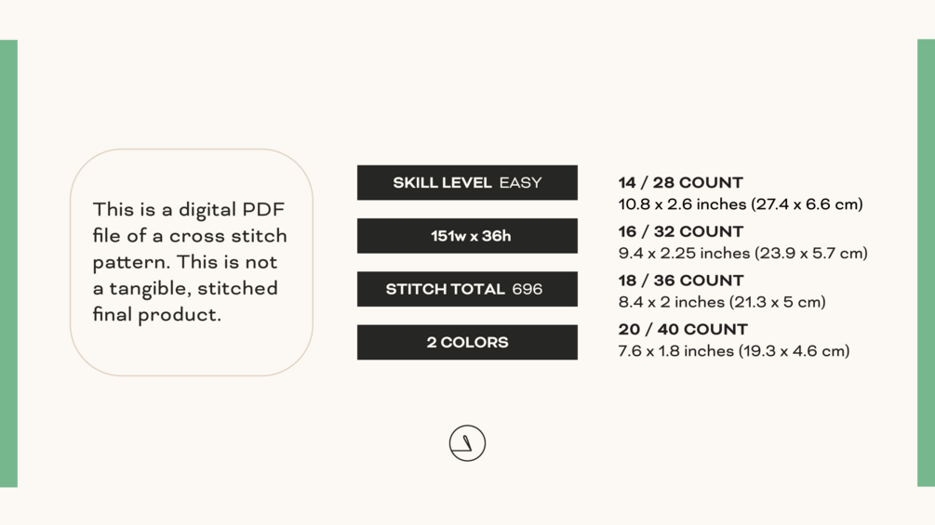Click the left green border stripe

pyautogui.click(x=8, y=263)
